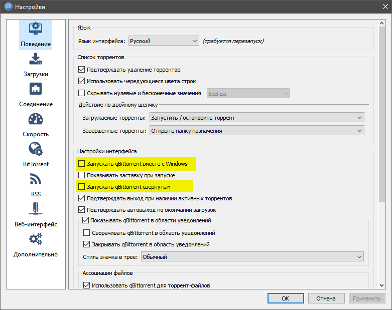
Task: Click the Действие по двойному щелчку heading
Action: (x=118, y=105)
